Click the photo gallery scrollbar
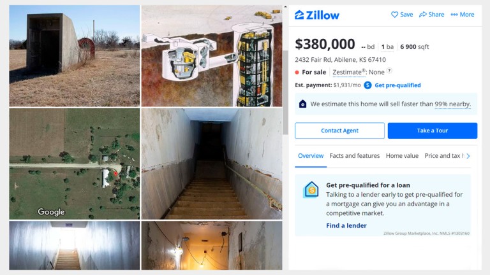 285,92
